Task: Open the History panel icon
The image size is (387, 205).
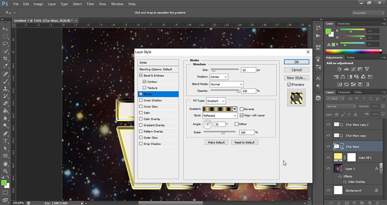Action: 318,28
